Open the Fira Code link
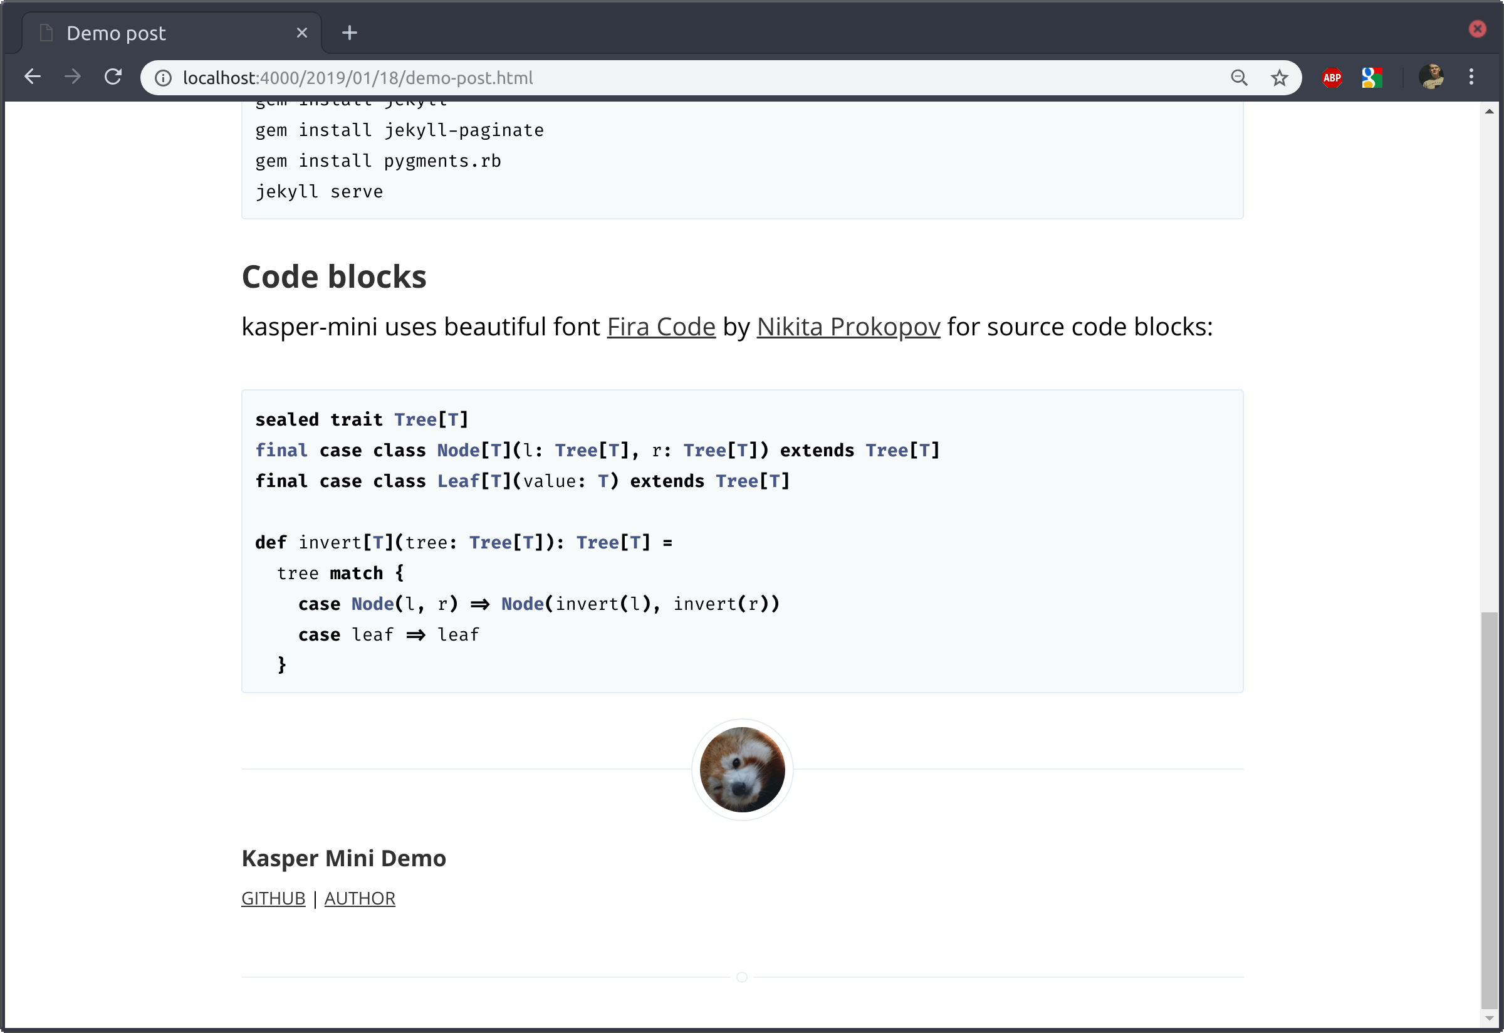Viewport: 1504px width, 1033px height. pyautogui.click(x=661, y=327)
